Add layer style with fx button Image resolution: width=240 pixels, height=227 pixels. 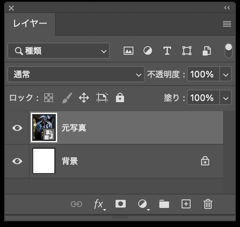[99, 204]
